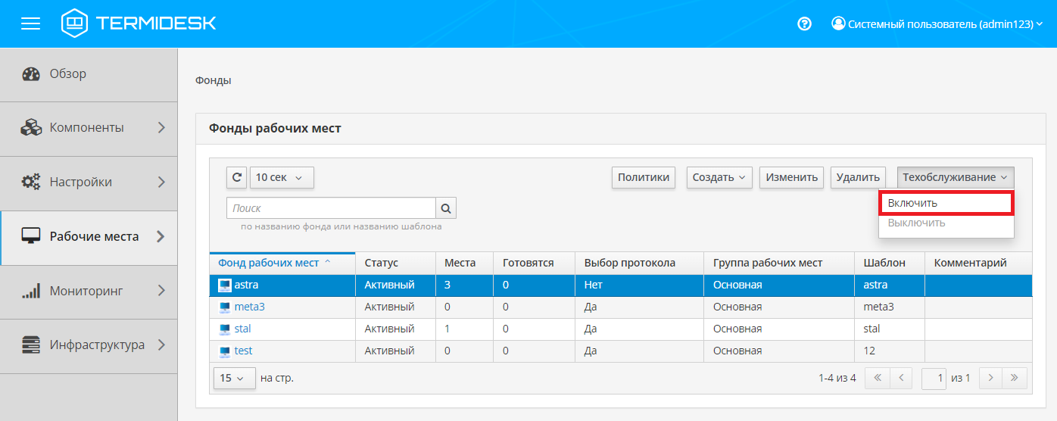Open the help question mark icon
The height and width of the screenshot is (421, 1057).
[x=805, y=23]
